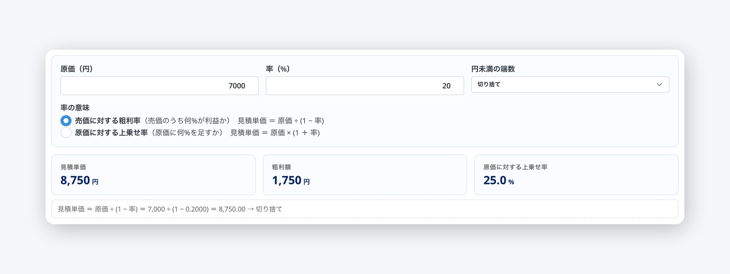Click the 率（%） label
Image resolution: width=730 pixels, height=274 pixels.
278,69
